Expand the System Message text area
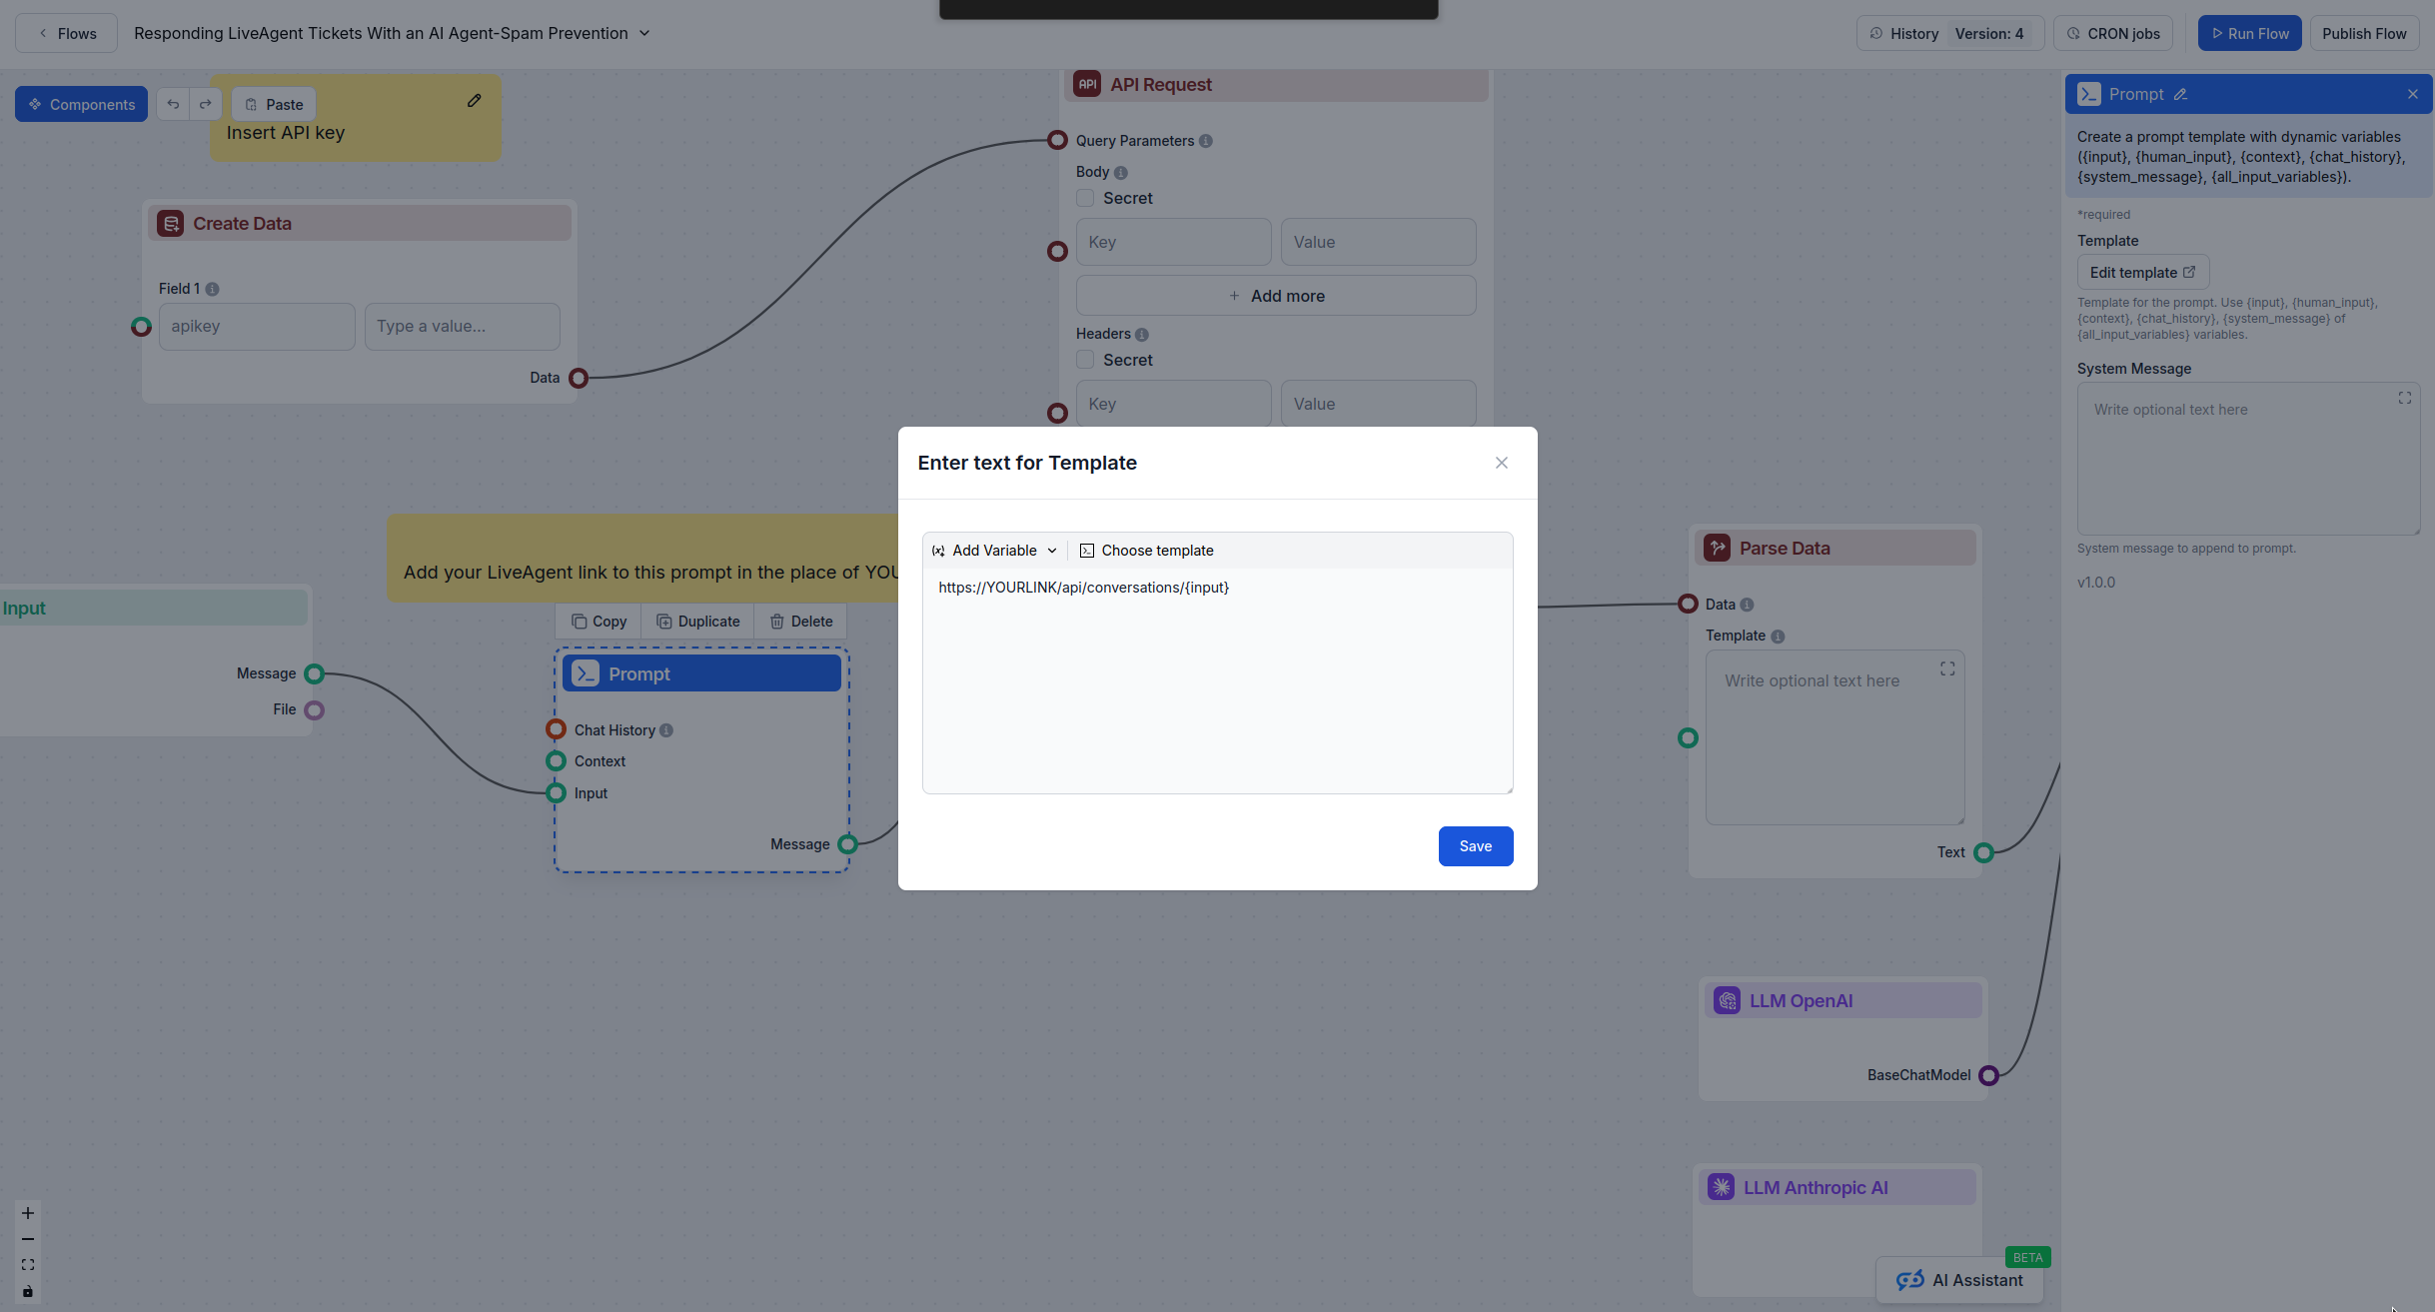Screen dimensions: 2435x1312 (x=2404, y=398)
